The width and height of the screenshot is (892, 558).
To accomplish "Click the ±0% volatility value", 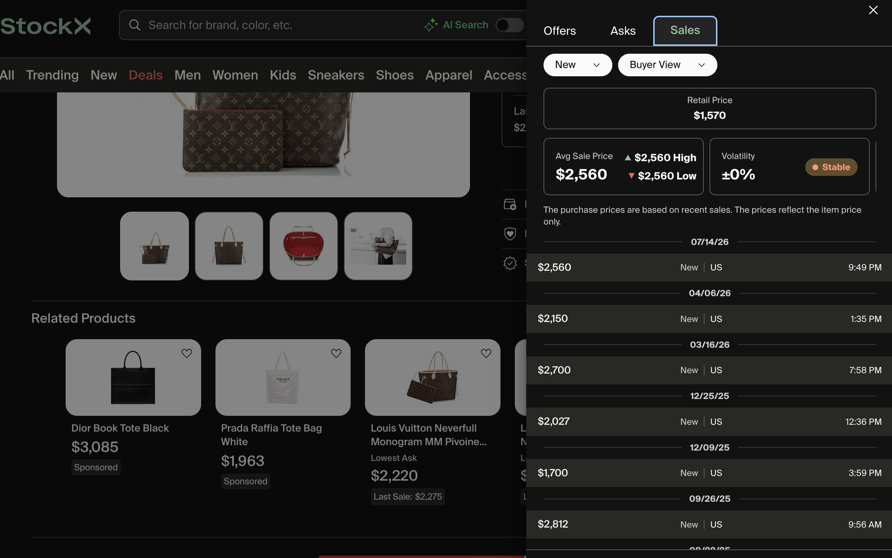I will pos(738,174).
